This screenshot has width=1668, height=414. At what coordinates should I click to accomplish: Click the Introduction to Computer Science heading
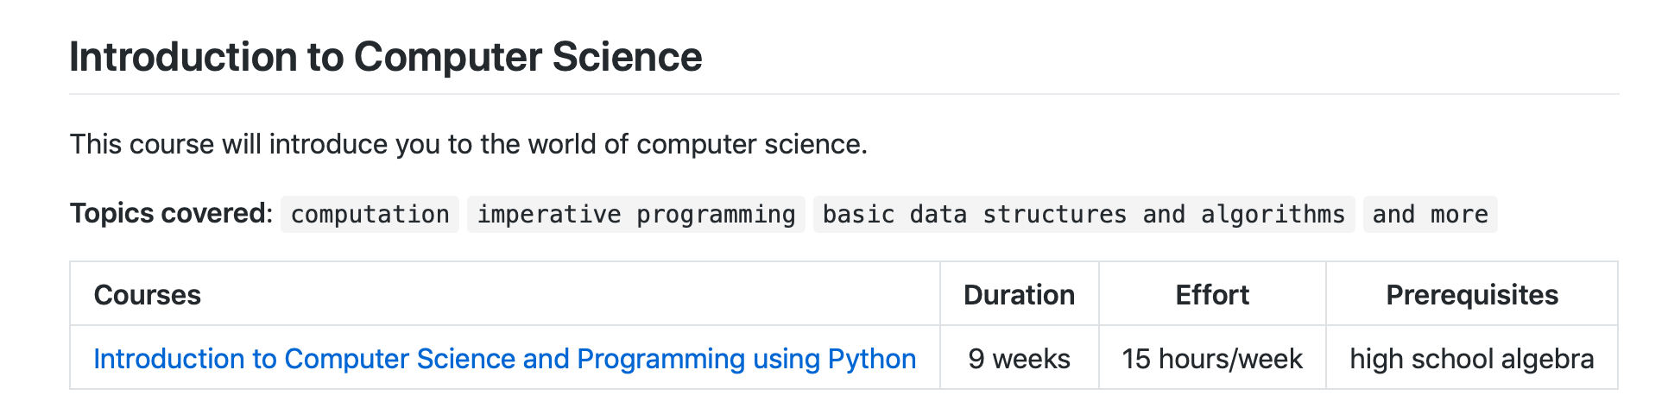pos(386,57)
